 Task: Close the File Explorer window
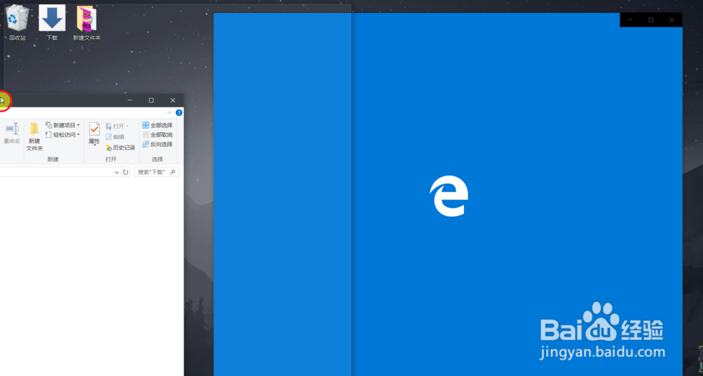click(173, 101)
